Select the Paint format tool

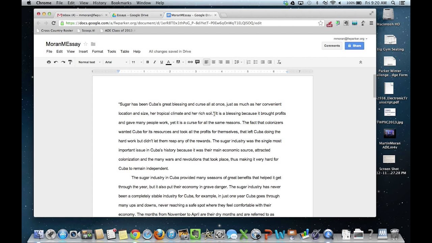(x=70, y=62)
